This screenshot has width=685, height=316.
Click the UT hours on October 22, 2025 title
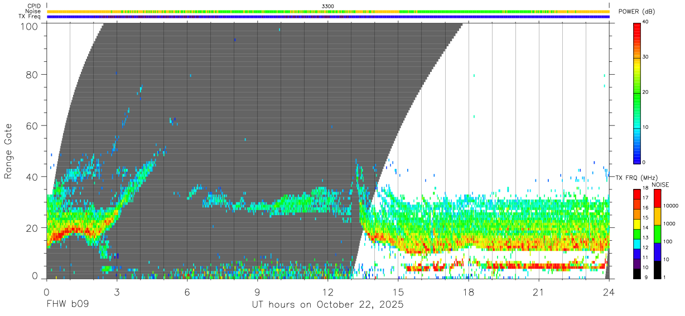pyautogui.click(x=328, y=305)
